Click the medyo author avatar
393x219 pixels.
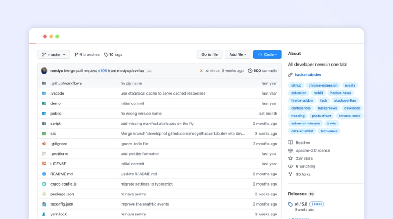(x=44, y=71)
